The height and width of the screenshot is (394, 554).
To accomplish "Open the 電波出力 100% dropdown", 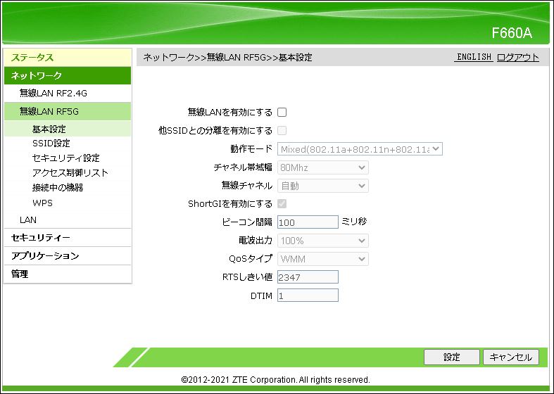I will [x=323, y=241].
